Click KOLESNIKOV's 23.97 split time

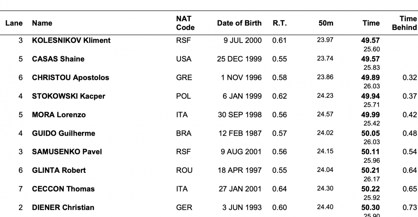pos(325,40)
